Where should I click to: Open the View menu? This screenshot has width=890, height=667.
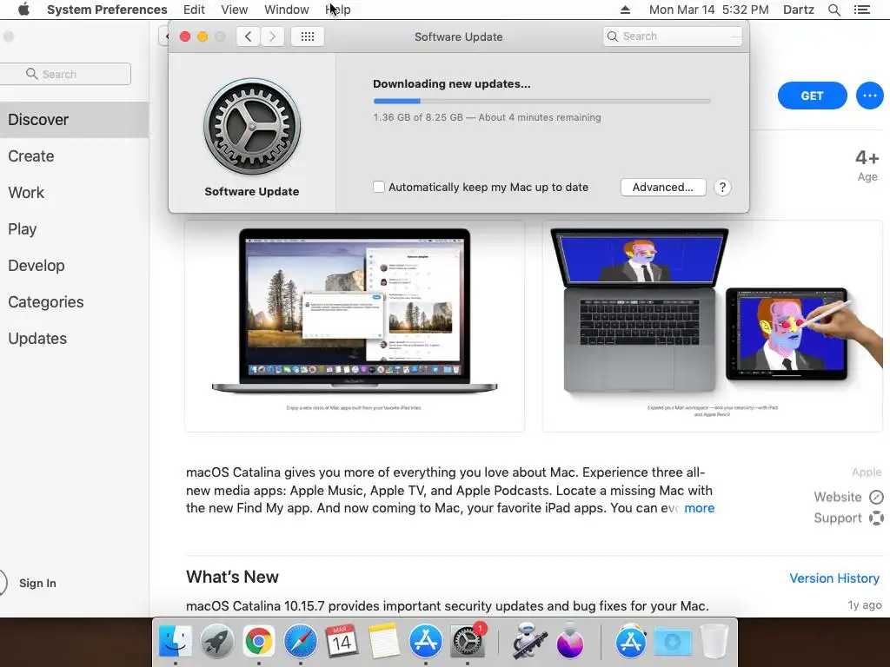point(235,10)
